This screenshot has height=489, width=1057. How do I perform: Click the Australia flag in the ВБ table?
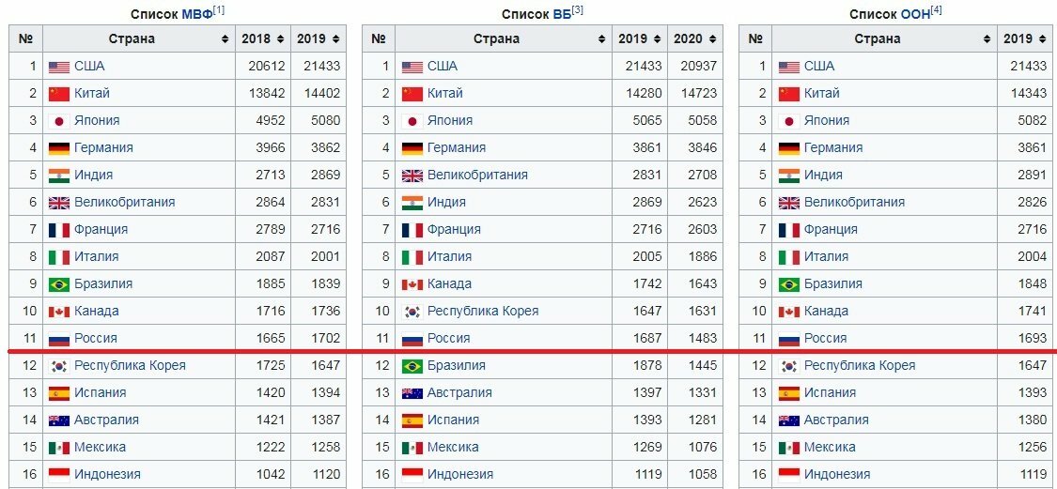tap(412, 393)
